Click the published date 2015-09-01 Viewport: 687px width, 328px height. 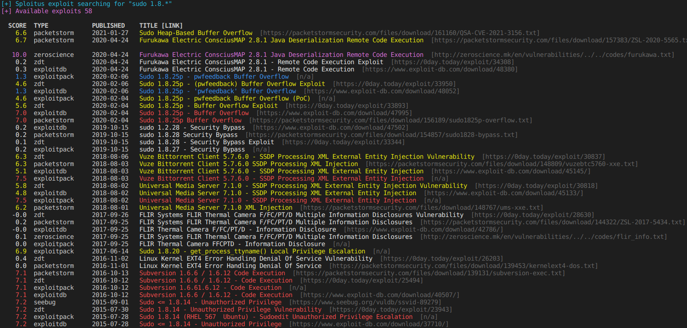pos(110,302)
